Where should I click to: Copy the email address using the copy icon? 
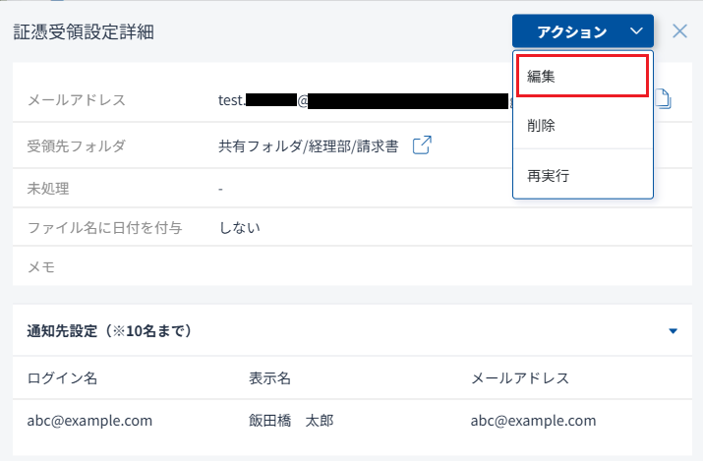tap(664, 100)
